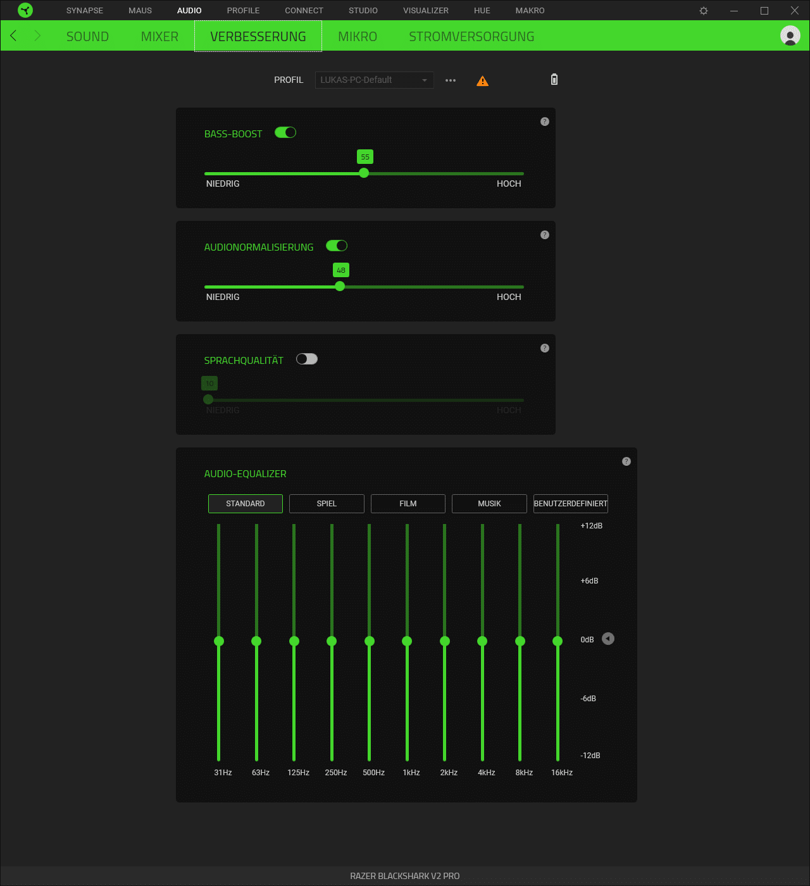
Task: Open the Bass-Boost help tooltip
Action: click(544, 122)
